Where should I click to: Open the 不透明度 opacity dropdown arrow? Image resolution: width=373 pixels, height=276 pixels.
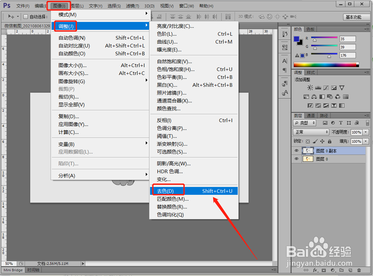366,132
